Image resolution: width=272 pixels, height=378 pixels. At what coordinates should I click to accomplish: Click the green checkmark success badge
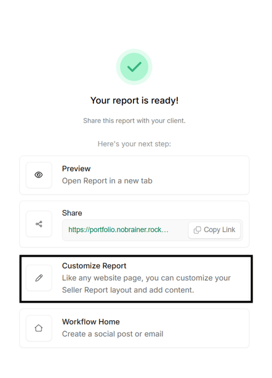click(x=134, y=66)
